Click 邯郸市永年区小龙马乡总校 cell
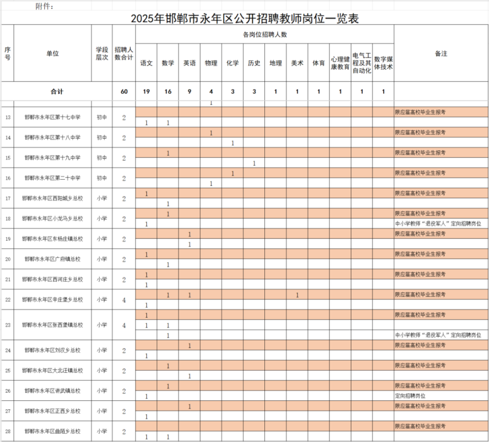489x442 pixels. (52, 218)
